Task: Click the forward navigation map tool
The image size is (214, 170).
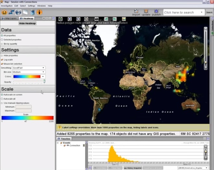Action: [115, 19]
